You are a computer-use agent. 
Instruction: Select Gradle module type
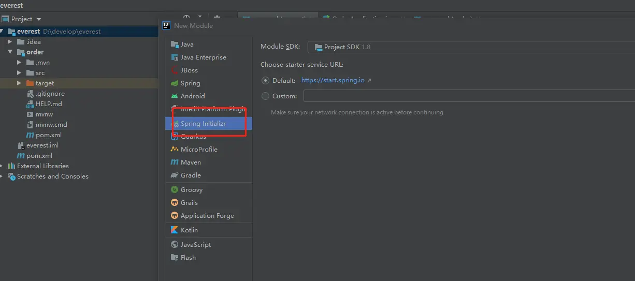coord(209,175)
